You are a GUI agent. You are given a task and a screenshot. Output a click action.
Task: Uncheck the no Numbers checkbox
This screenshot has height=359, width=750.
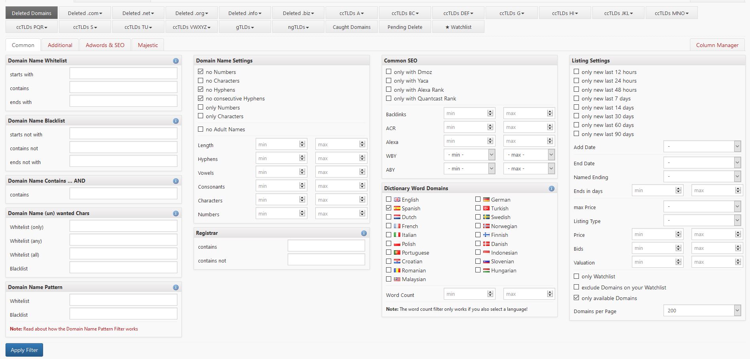point(201,72)
